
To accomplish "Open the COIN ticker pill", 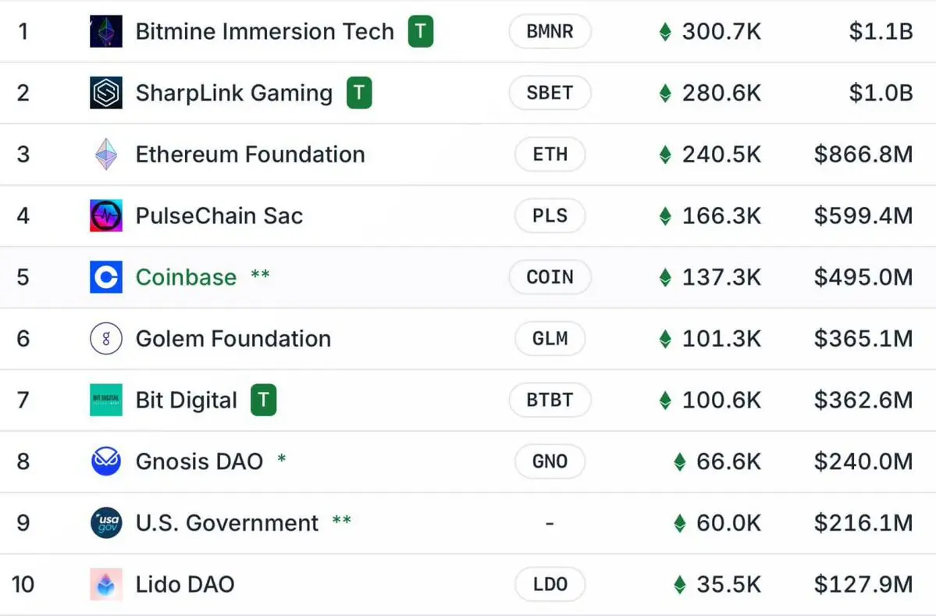I will tap(550, 277).
